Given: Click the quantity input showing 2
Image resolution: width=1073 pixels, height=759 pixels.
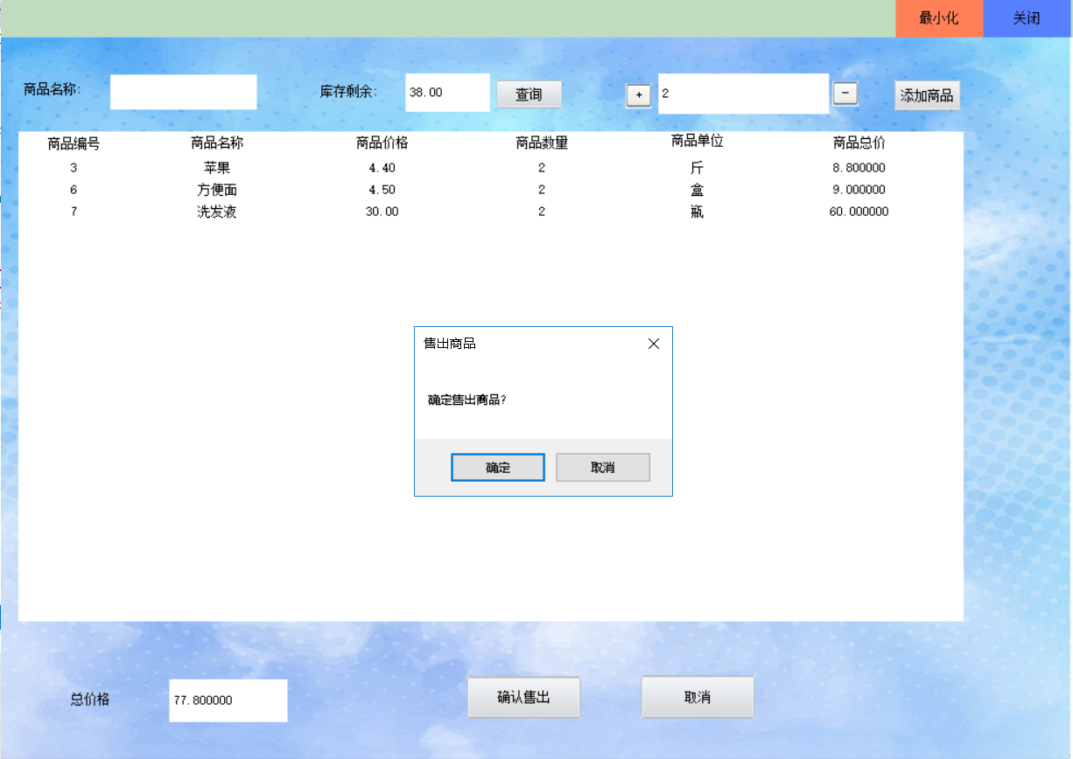Looking at the screenshot, I should point(742,94).
